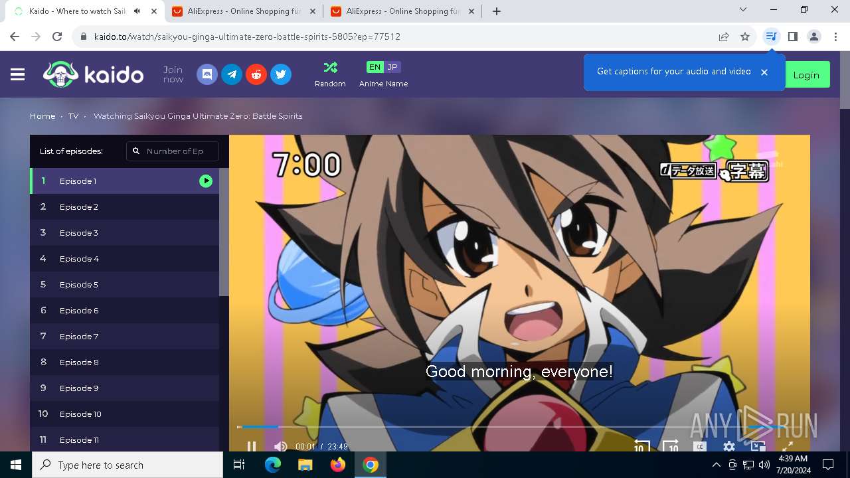Switch to the second AliExpress tab
The width and height of the screenshot is (850, 478).
click(x=402, y=11)
